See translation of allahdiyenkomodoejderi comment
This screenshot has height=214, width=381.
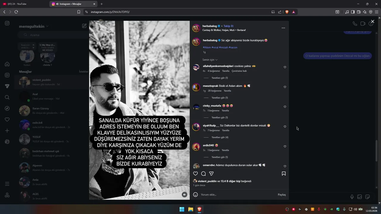click(239, 71)
